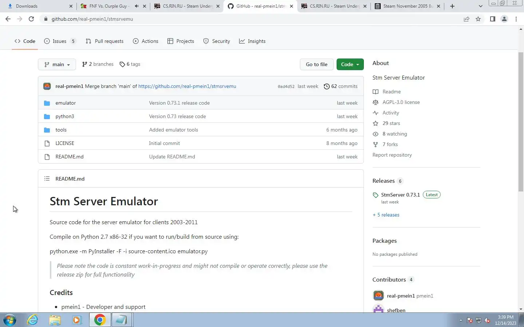
Task: Switch to the Downloads tab
Action: point(38,6)
